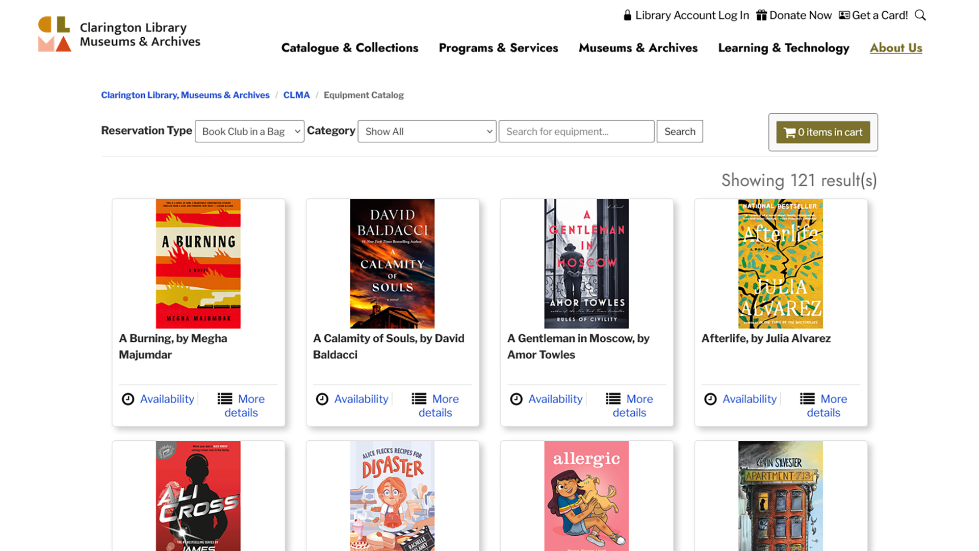
Task: Check Availability for A Calamity of Souls
Action: [362, 399]
